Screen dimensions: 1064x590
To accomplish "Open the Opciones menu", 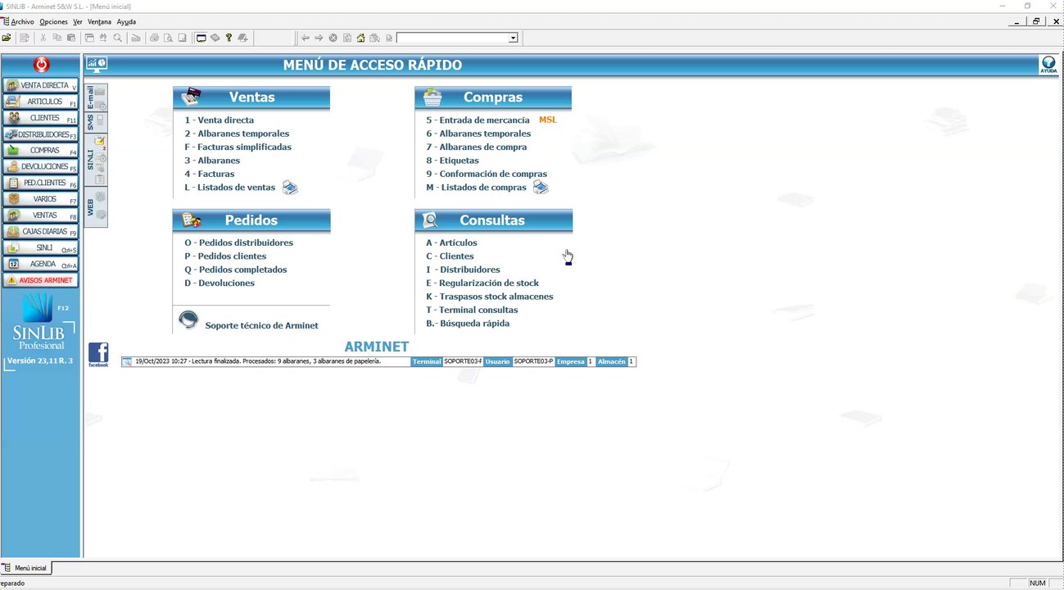I will (54, 21).
